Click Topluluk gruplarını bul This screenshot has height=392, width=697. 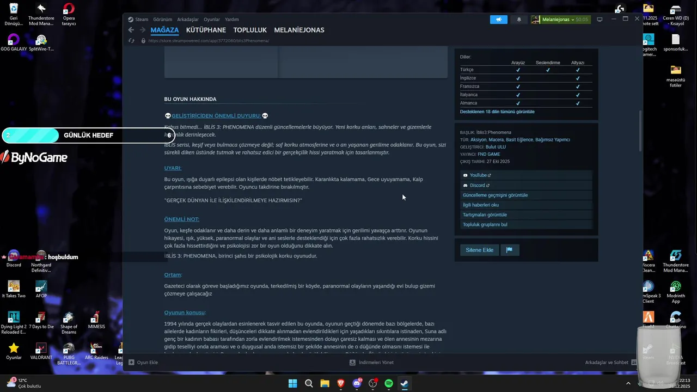[x=526, y=224]
